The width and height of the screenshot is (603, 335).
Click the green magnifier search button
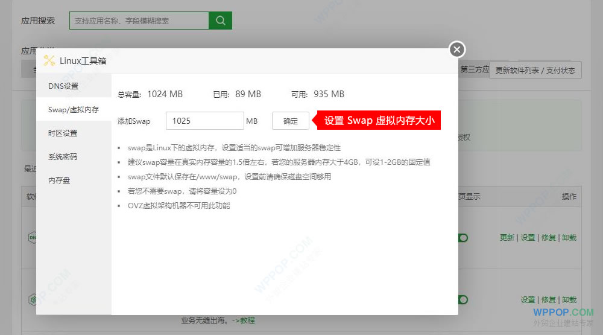click(x=220, y=21)
